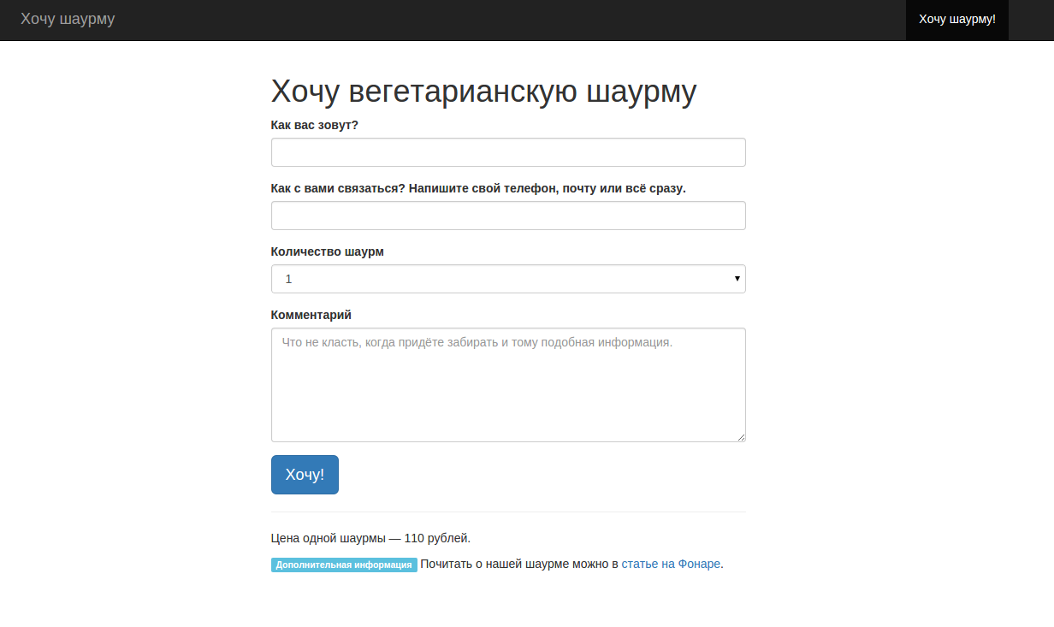Click the textarea resize handle corner
This screenshot has width=1054, height=627.
tap(741, 437)
